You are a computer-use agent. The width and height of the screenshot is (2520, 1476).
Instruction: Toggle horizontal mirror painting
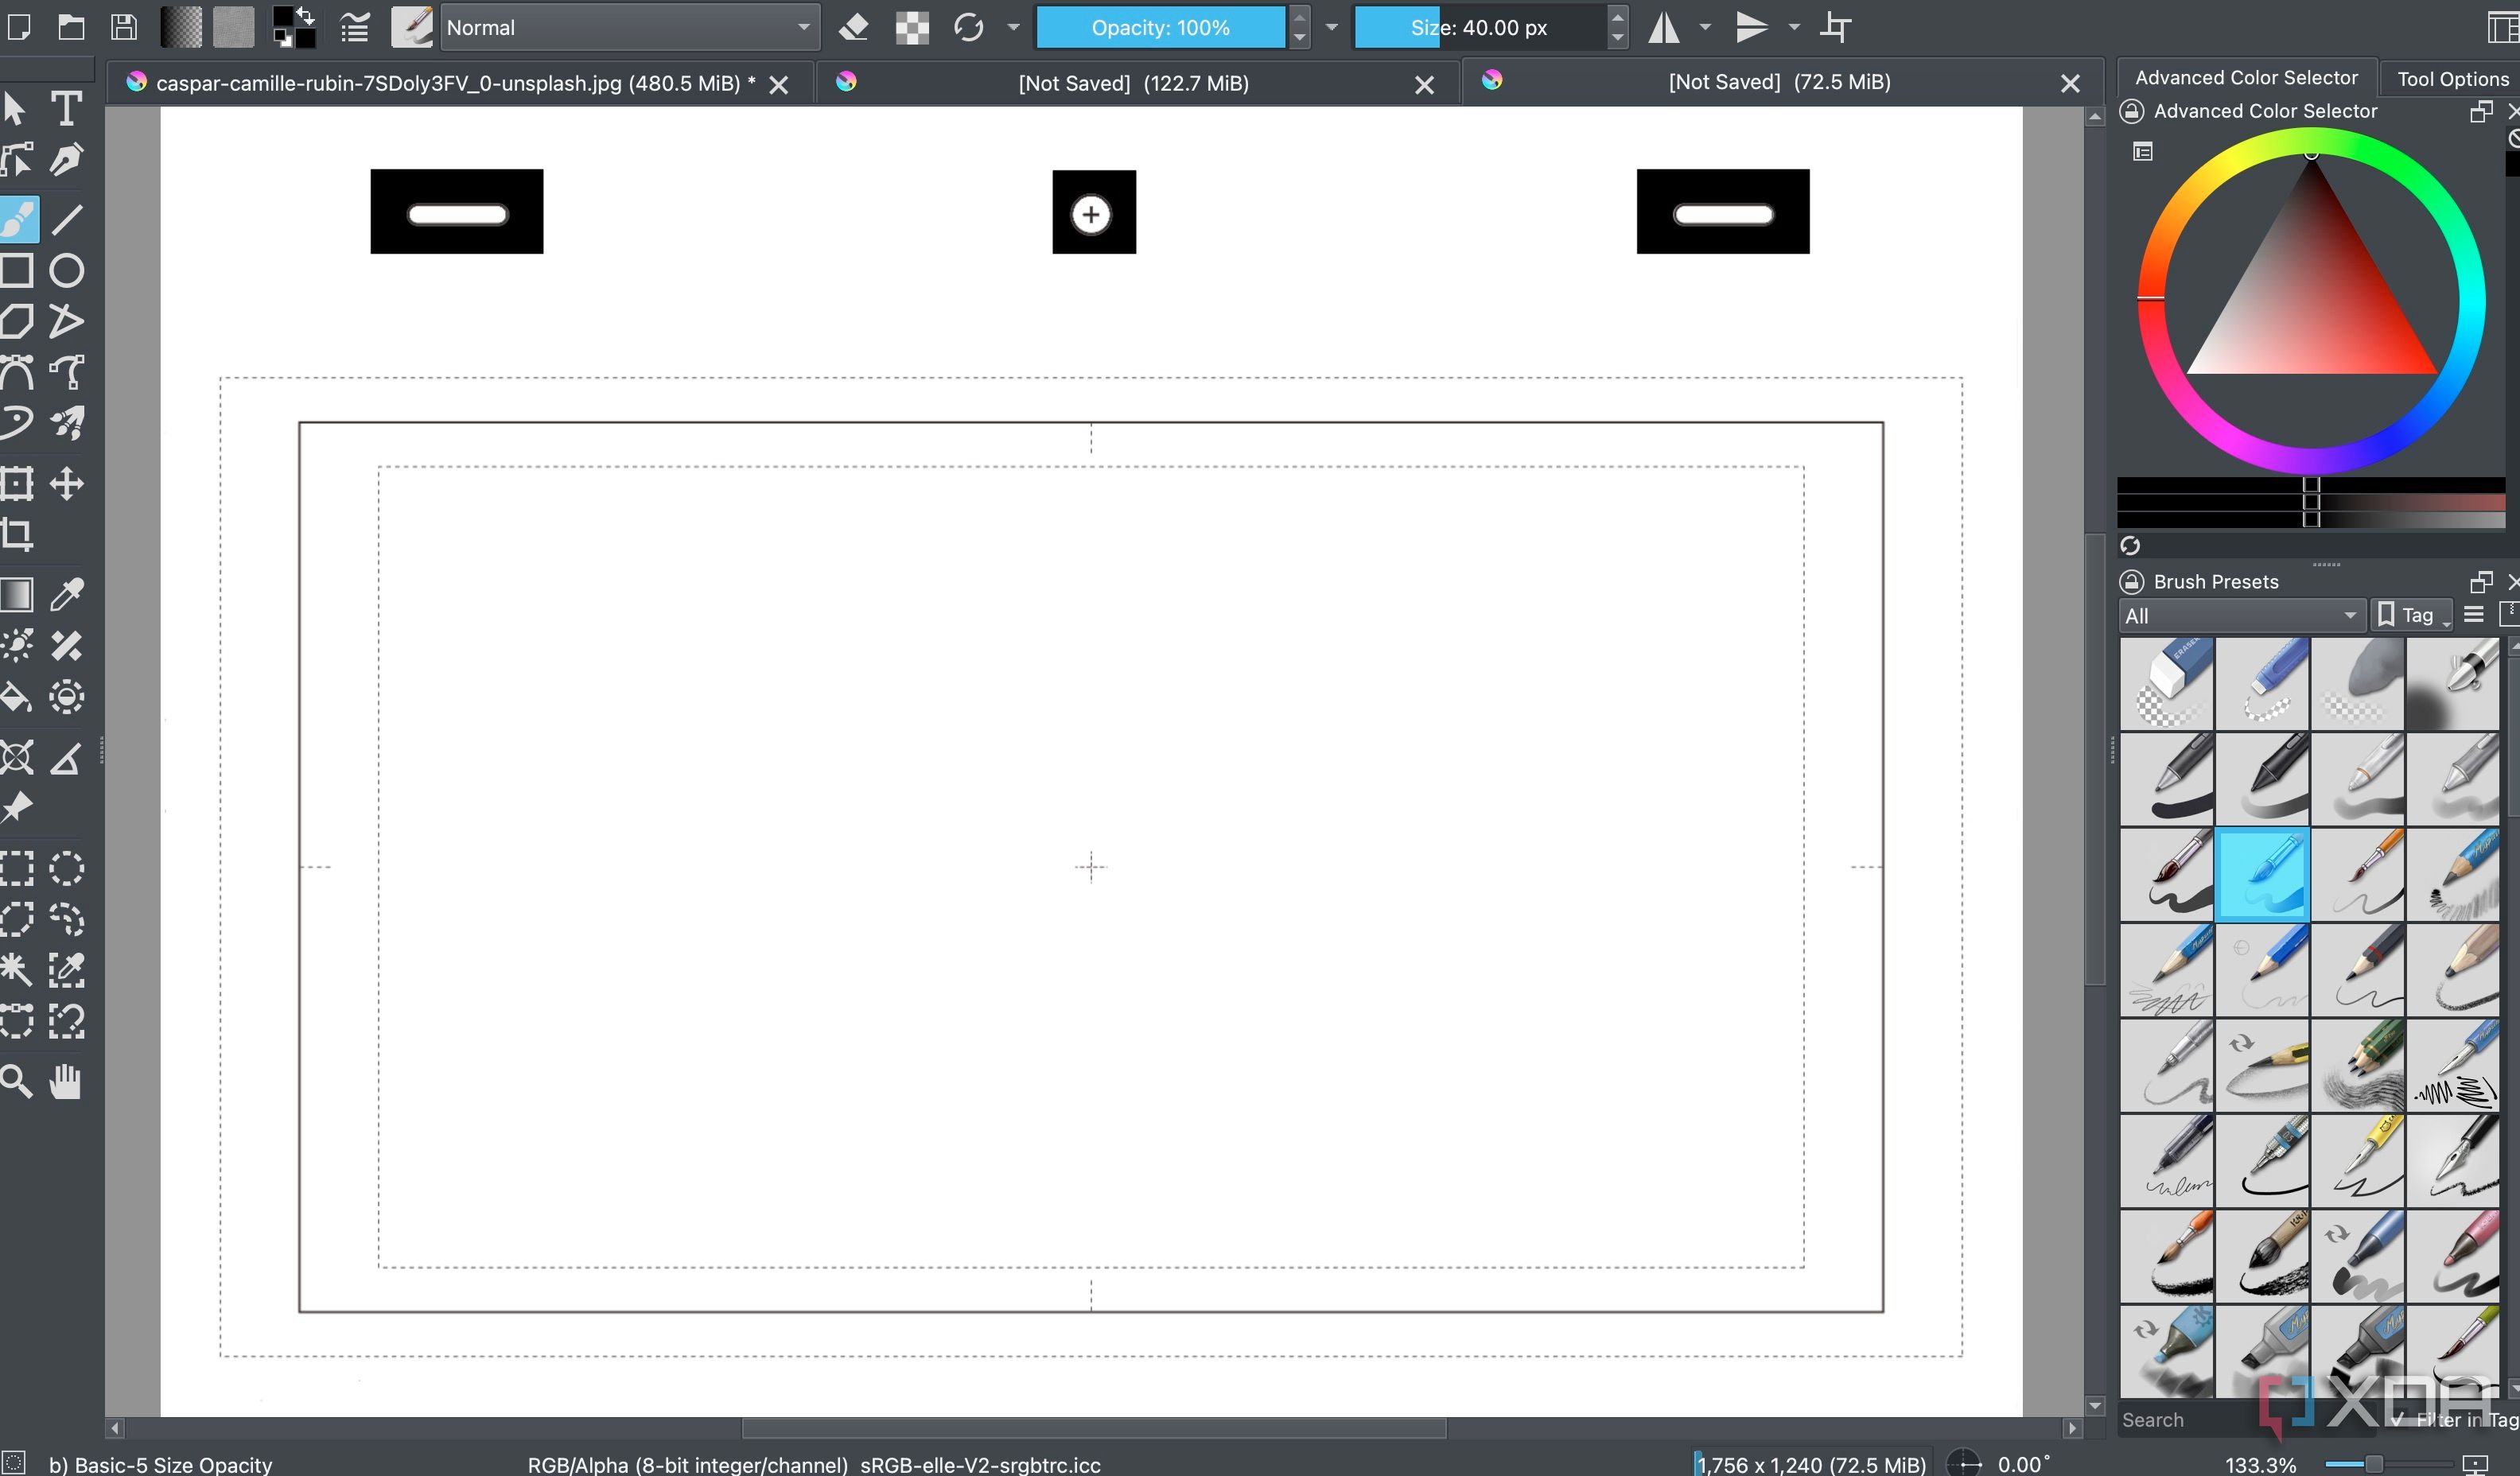[1664, 27]
